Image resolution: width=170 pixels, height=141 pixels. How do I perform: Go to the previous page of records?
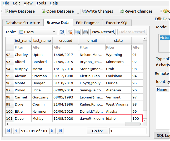point(16,131)
